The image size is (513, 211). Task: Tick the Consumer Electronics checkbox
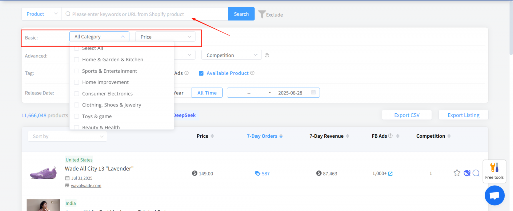coord(77,94)
